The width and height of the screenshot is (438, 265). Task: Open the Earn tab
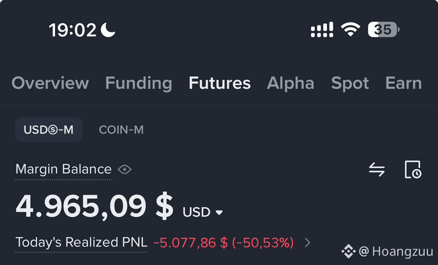pos(404,83)
